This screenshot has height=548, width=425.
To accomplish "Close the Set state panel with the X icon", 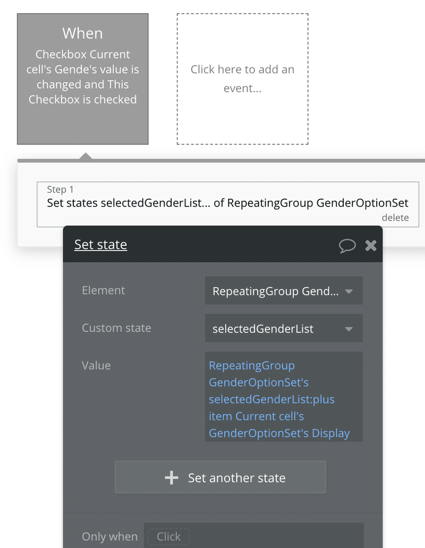I will pos(370,245).
